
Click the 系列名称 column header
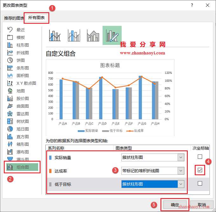tap(56, 148)
